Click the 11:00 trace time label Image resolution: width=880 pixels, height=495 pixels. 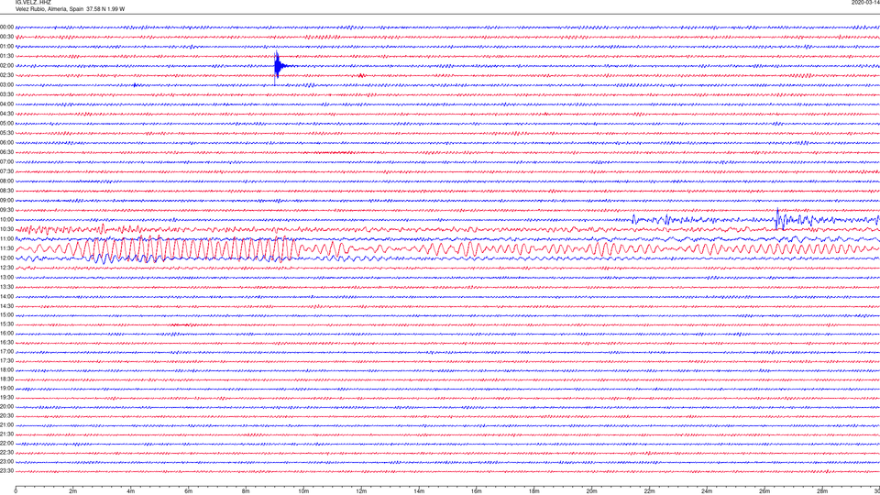[6, 239]
